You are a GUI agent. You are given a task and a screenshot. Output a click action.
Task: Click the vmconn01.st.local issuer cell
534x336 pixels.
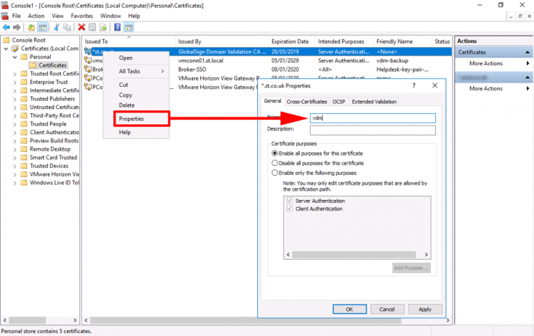pos(200,60)
